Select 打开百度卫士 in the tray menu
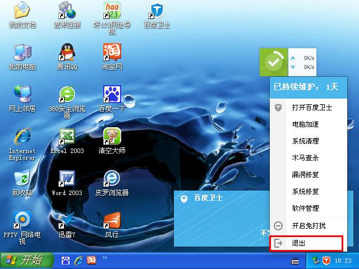 312,108
